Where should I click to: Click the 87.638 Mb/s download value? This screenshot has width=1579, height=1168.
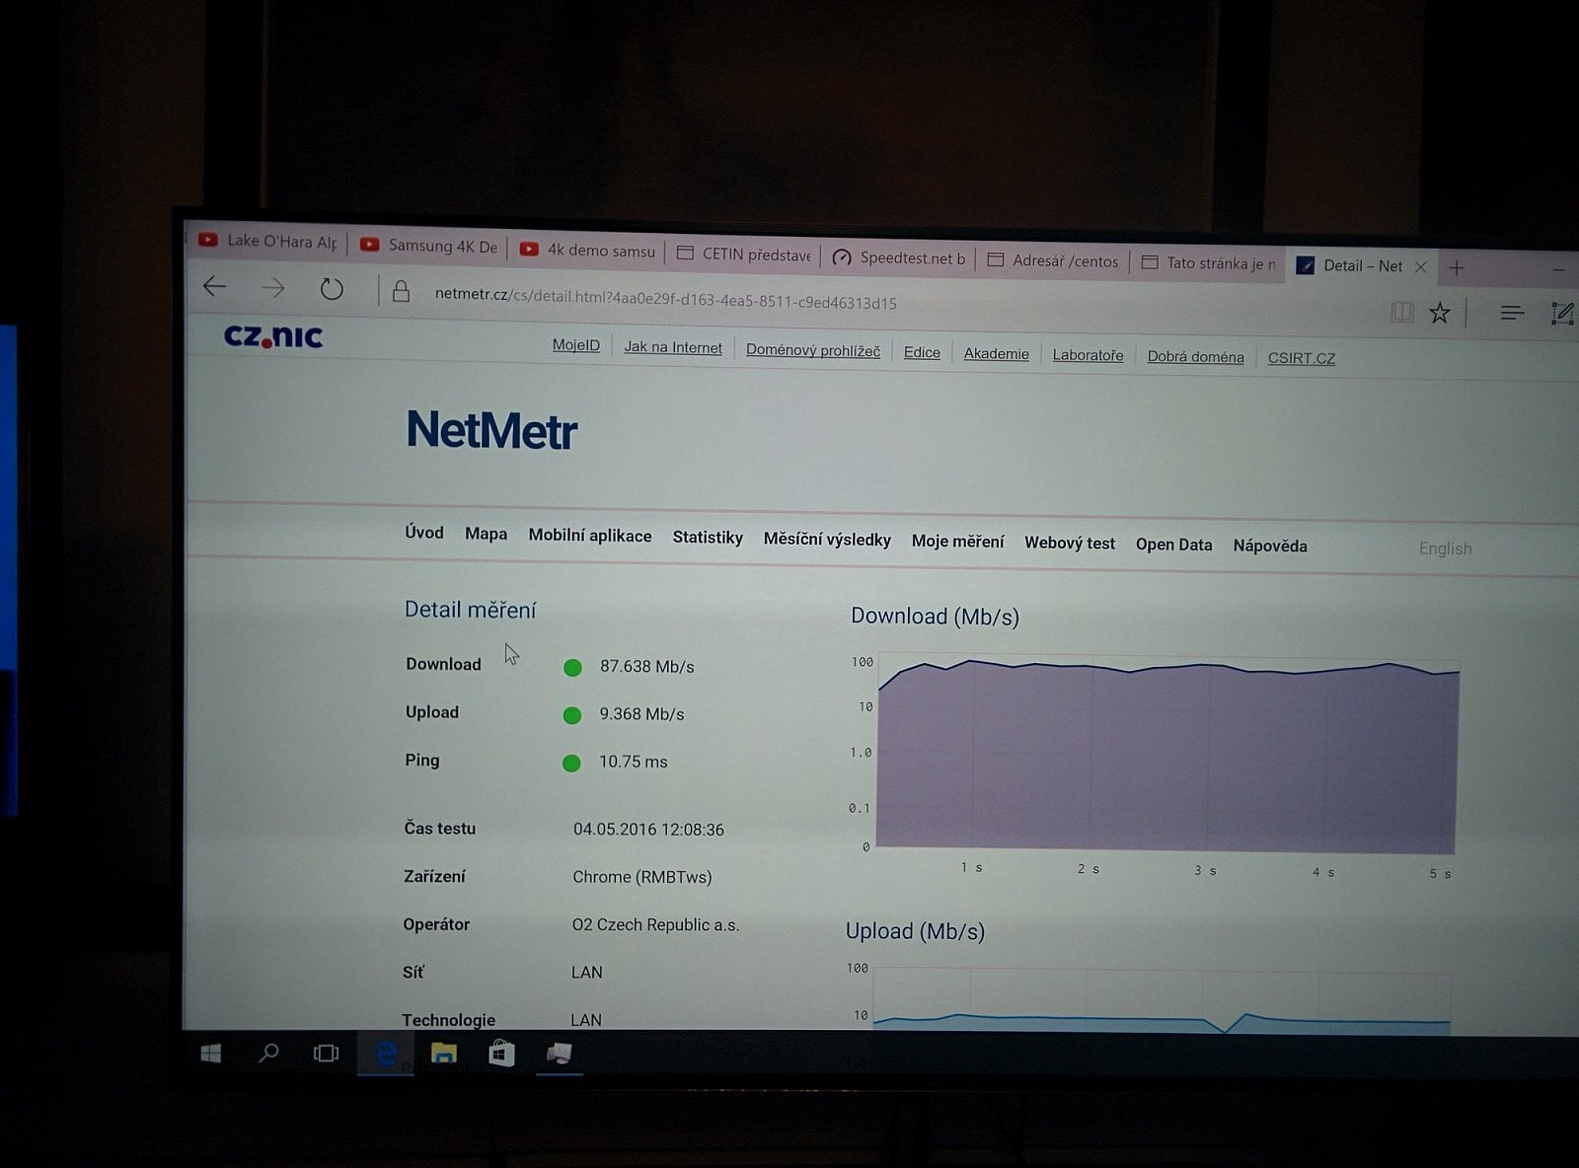(646, 667)
